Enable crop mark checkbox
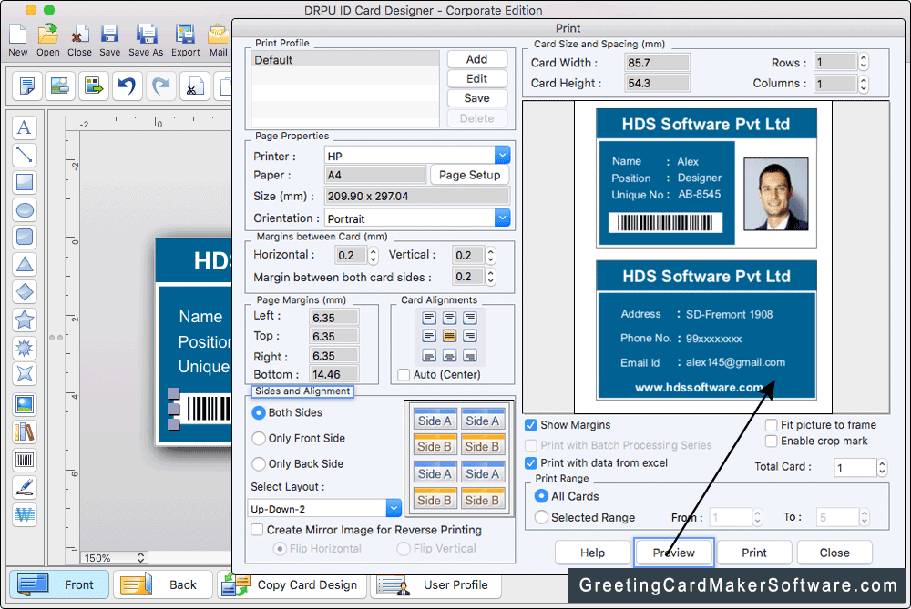 pyautogui.click(x=771, y=442)
